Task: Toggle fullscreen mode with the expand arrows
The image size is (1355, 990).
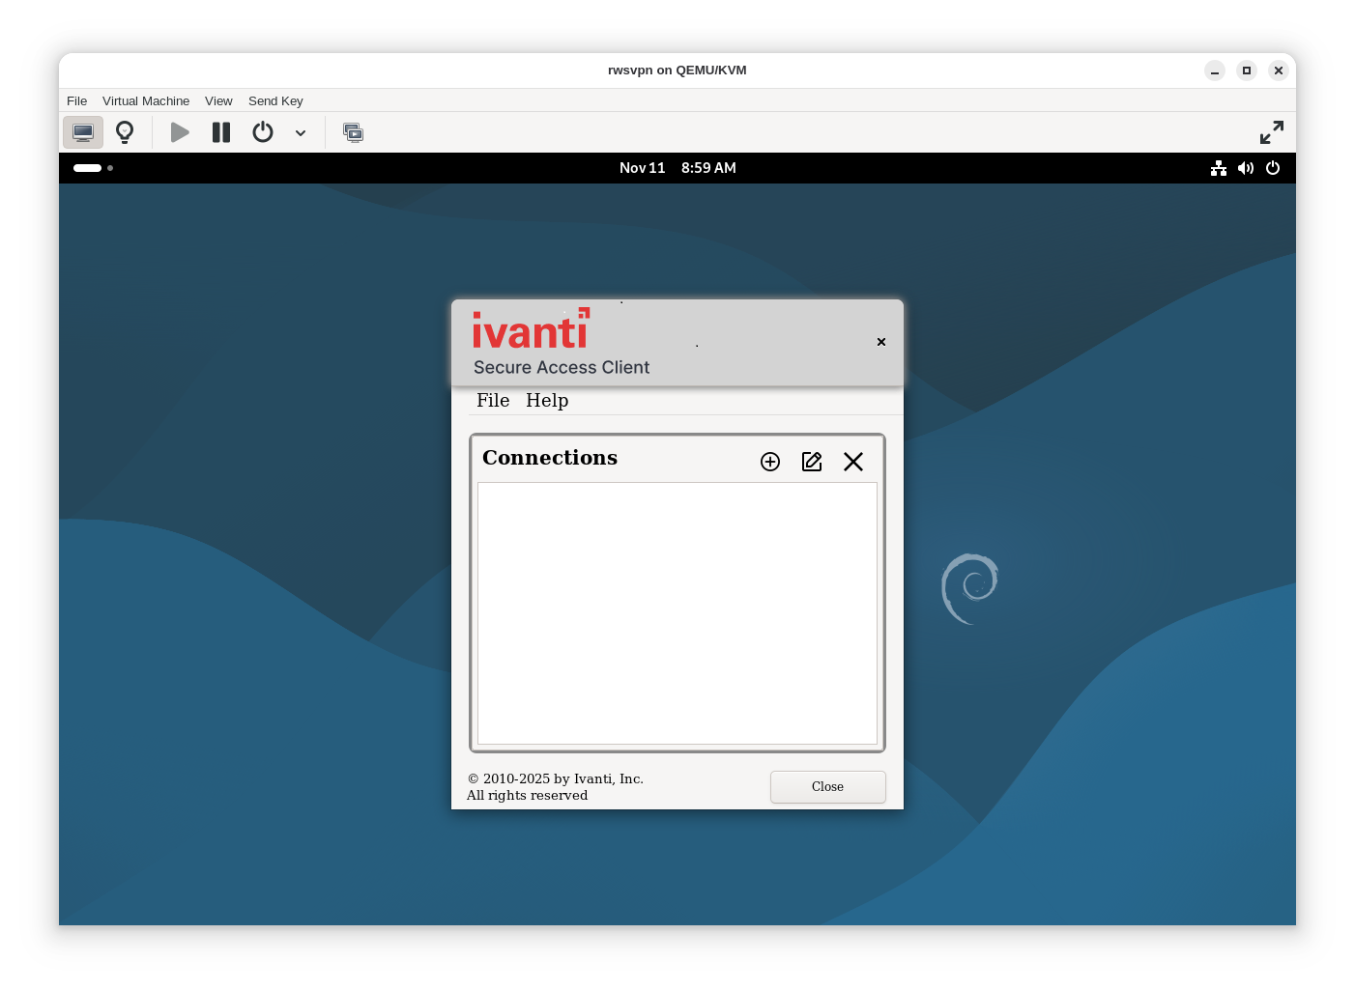Action: [x=1272, y=132]
